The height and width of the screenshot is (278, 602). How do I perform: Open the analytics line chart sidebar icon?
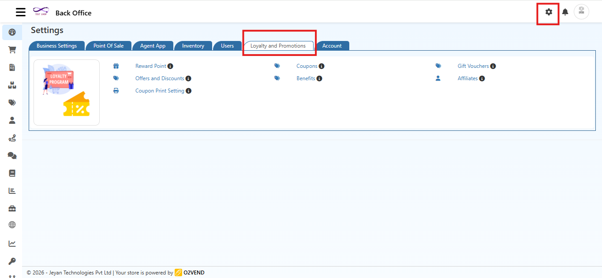tap(11, 243)
